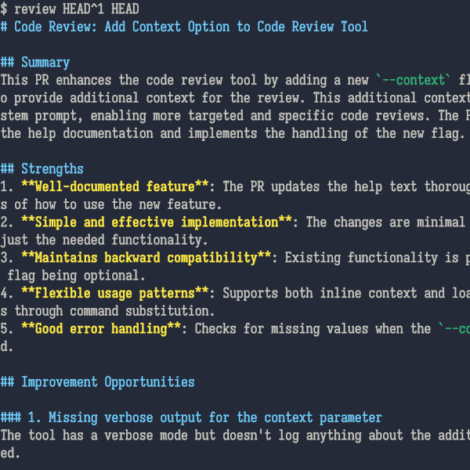
Task: Click the bold 'Simple and effective implementation' text
Action: pos(157,222)
